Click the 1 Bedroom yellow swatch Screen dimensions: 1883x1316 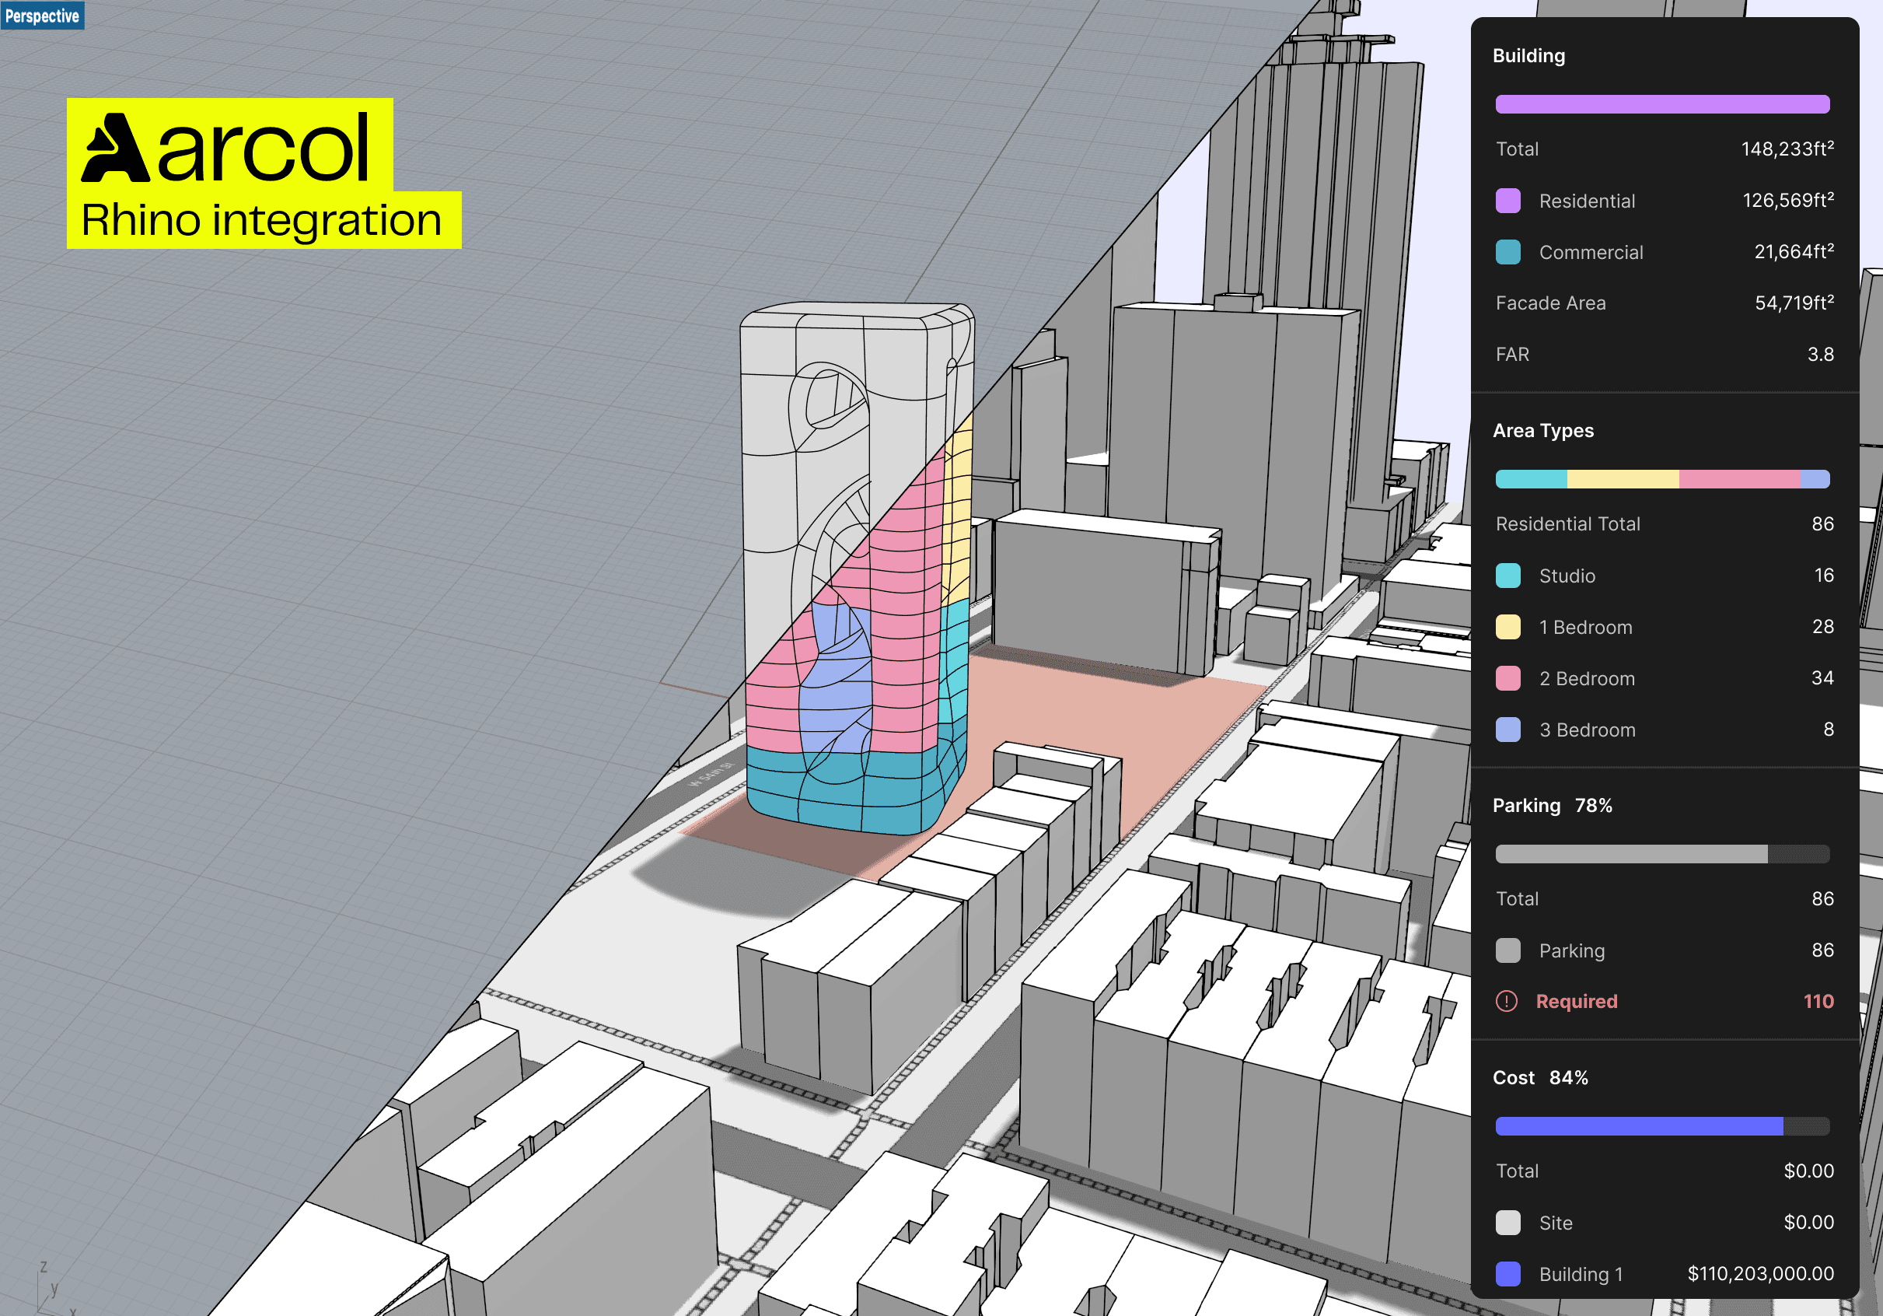pos(1507,627)
